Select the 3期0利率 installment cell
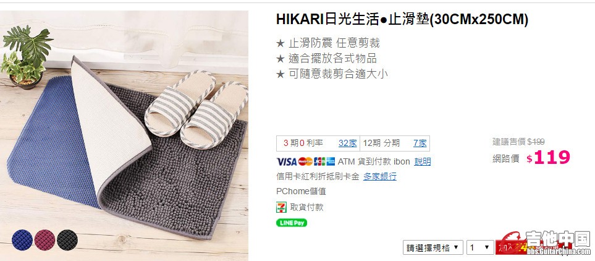Viewport: 595px width, 261px height. 318,143
